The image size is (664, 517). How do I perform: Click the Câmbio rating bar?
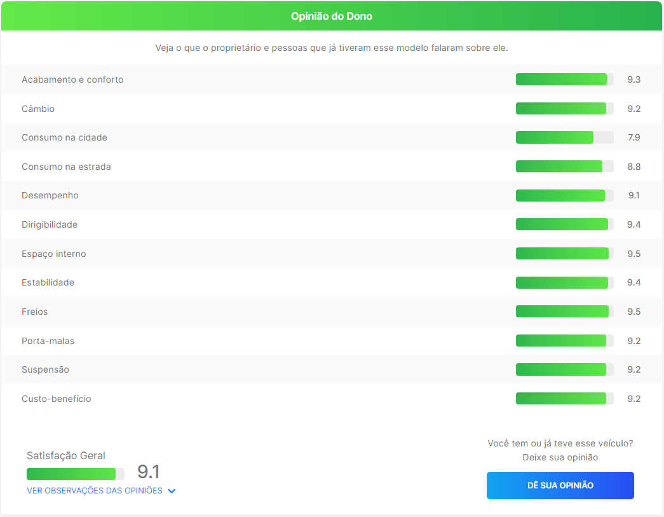(x=564, y=109)
